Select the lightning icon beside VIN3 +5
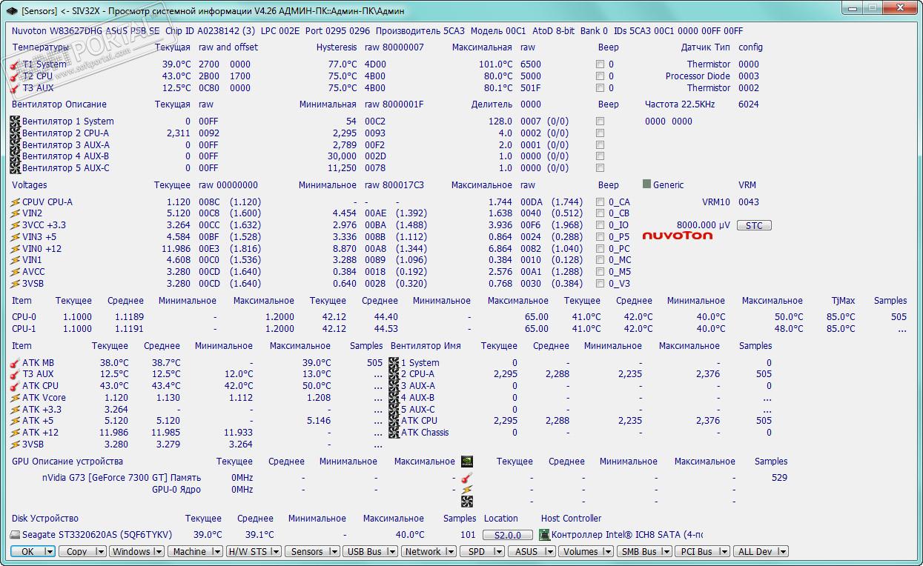 point(16,237)
